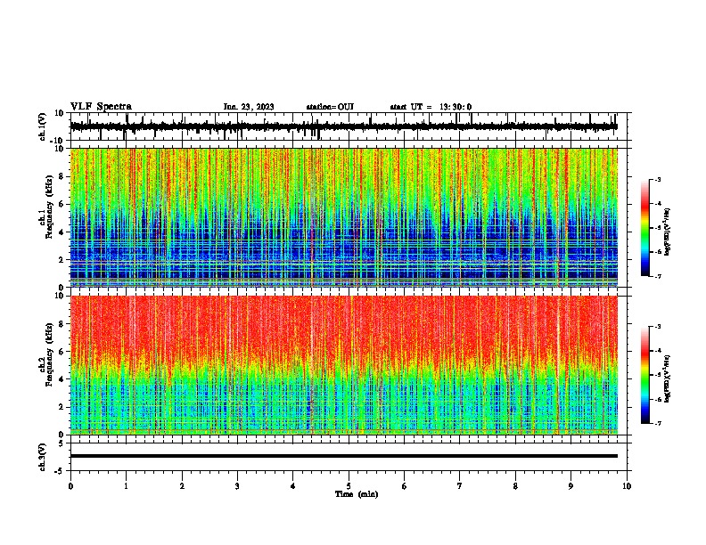Click the "-7" label on ch.1 color bar

click(657, 276)
